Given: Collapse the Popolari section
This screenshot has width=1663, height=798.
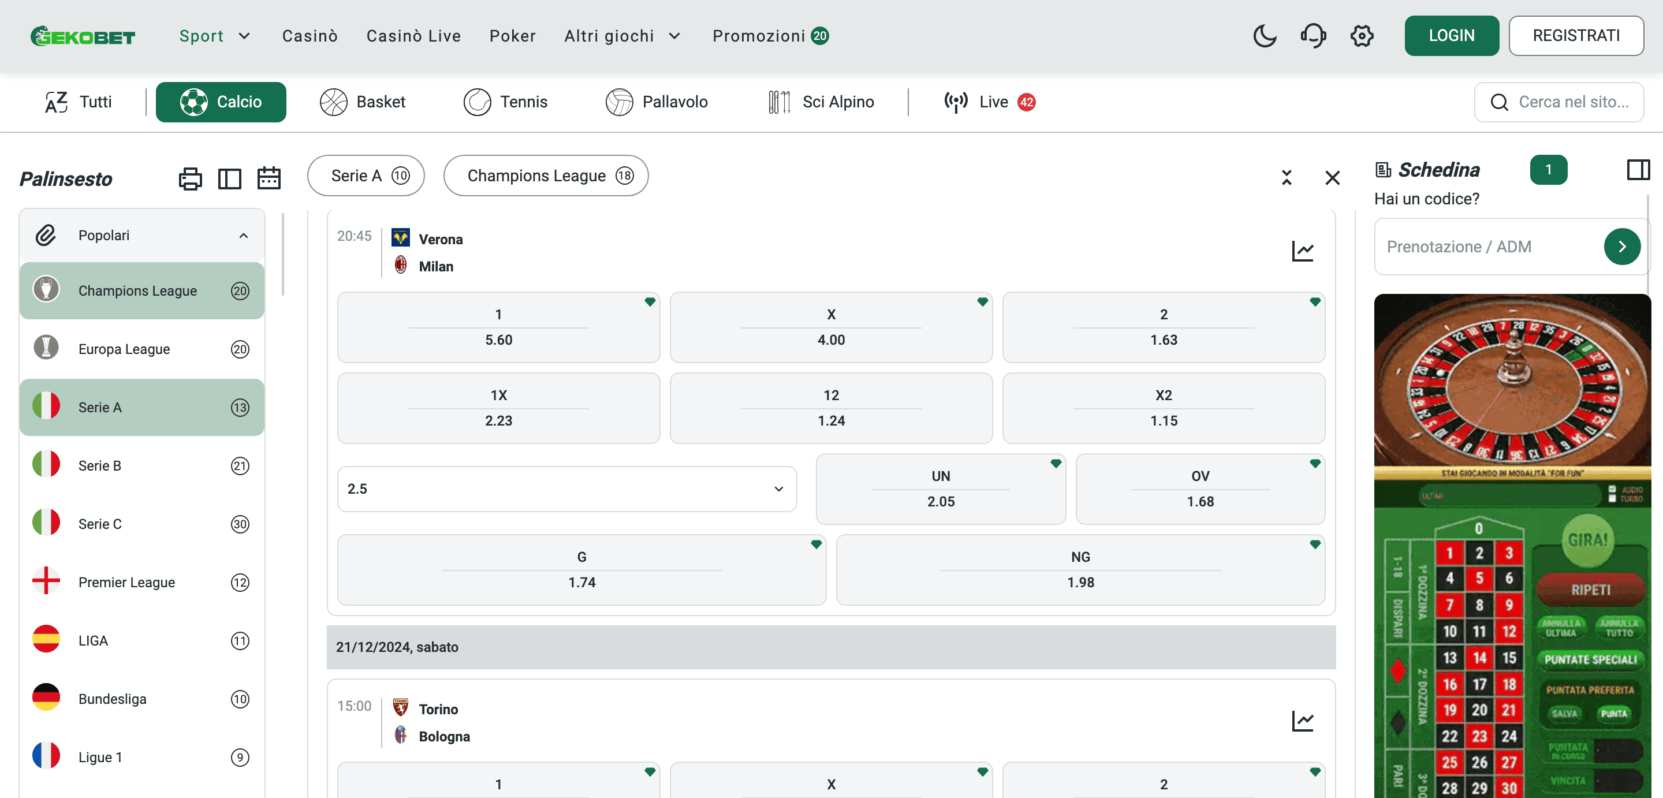Looking at the screenshot, I should coord(243,236).
